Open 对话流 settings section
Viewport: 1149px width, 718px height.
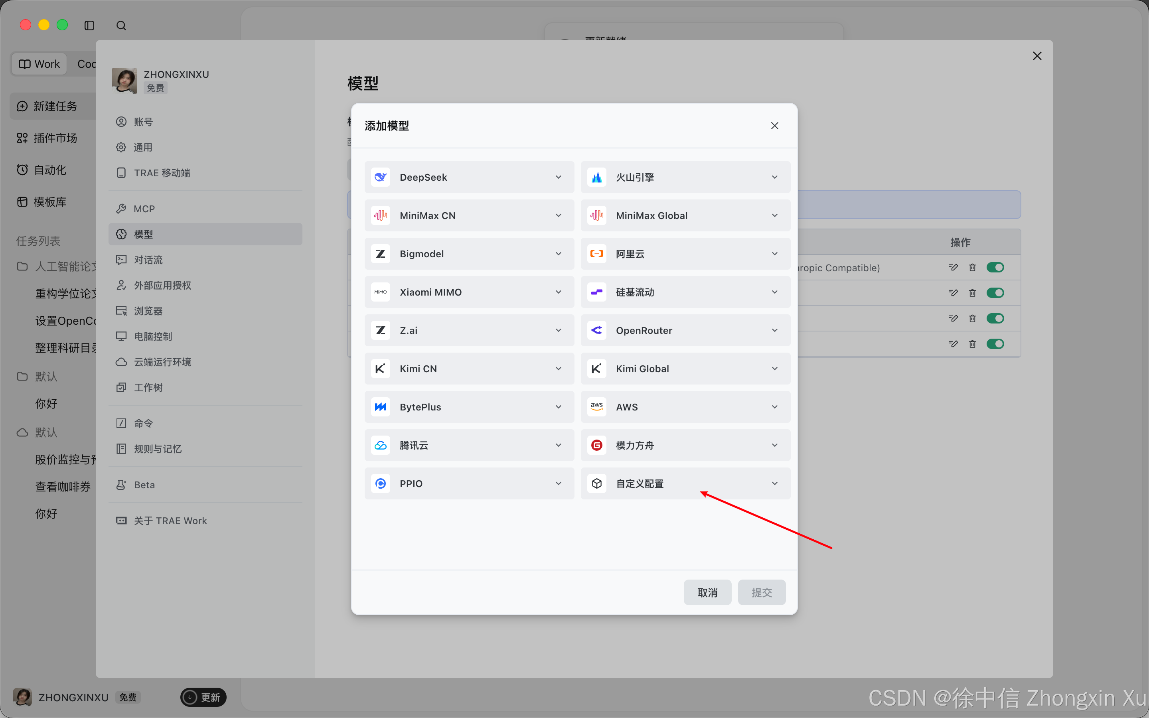205,260
